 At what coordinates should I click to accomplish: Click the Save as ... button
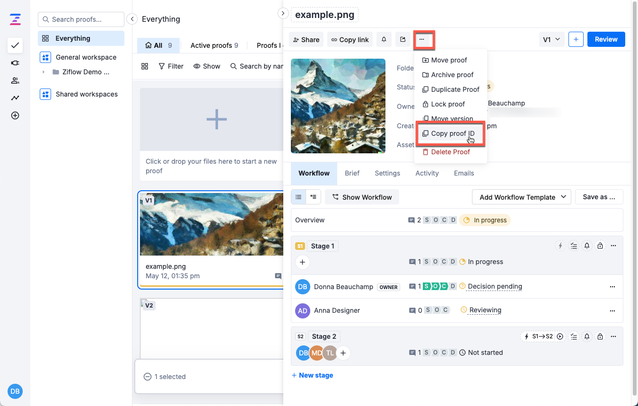tap(599, 197)
